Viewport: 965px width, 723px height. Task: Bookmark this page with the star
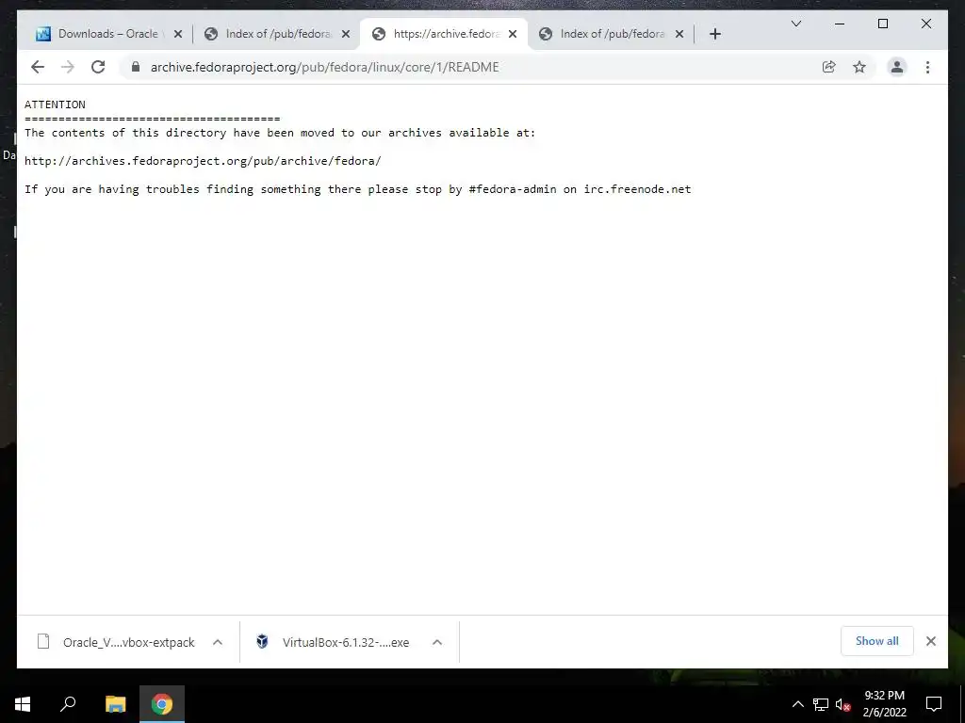[859, 67]
